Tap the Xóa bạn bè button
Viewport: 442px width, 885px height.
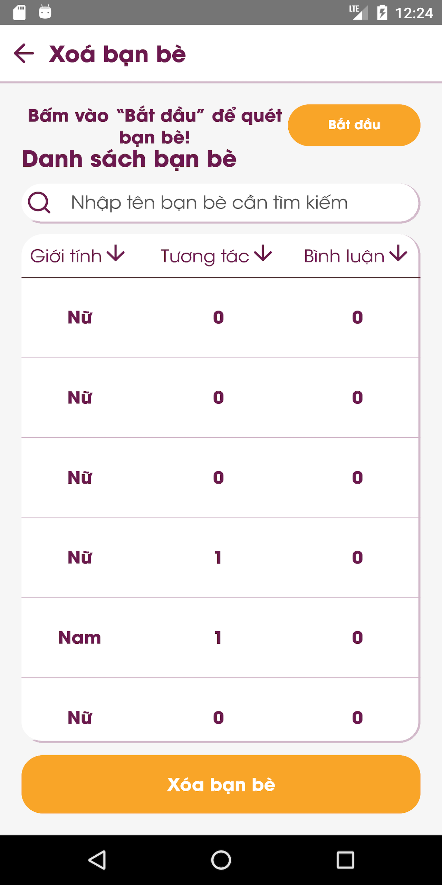click(221, 784)
